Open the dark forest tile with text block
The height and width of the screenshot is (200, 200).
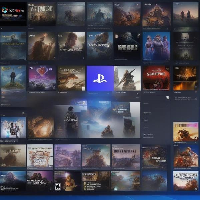[186, 46]
